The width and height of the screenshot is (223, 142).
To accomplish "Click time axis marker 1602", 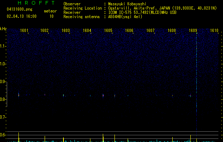I will pos(45,31).
